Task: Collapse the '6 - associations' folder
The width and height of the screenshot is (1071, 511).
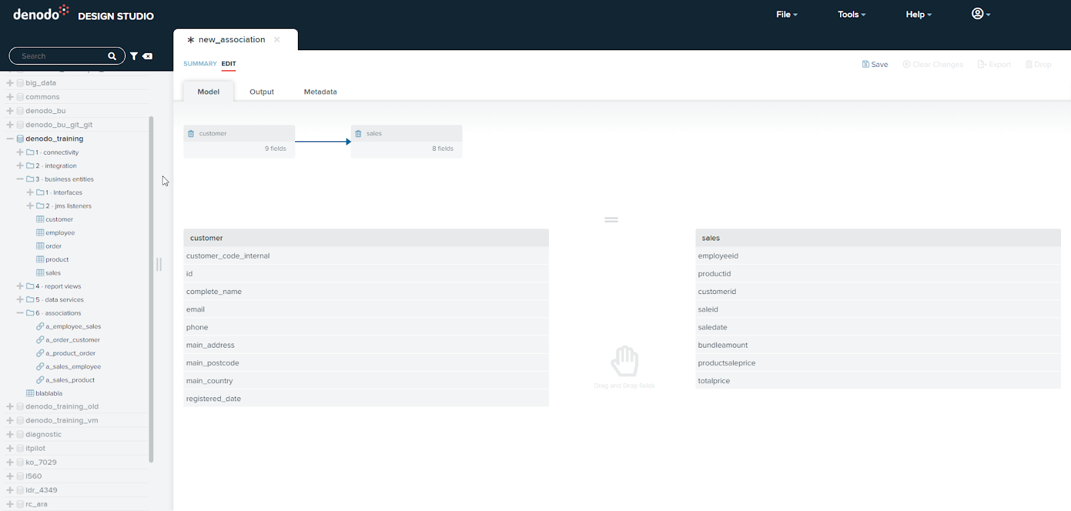Action: coord(20,313)
